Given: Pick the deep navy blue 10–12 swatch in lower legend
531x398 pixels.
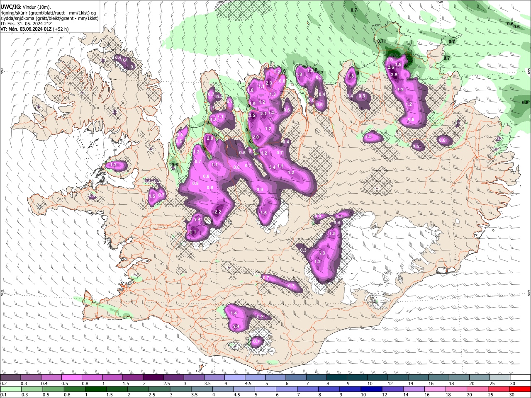Looking at the screenshot, I should click(372, 389).
